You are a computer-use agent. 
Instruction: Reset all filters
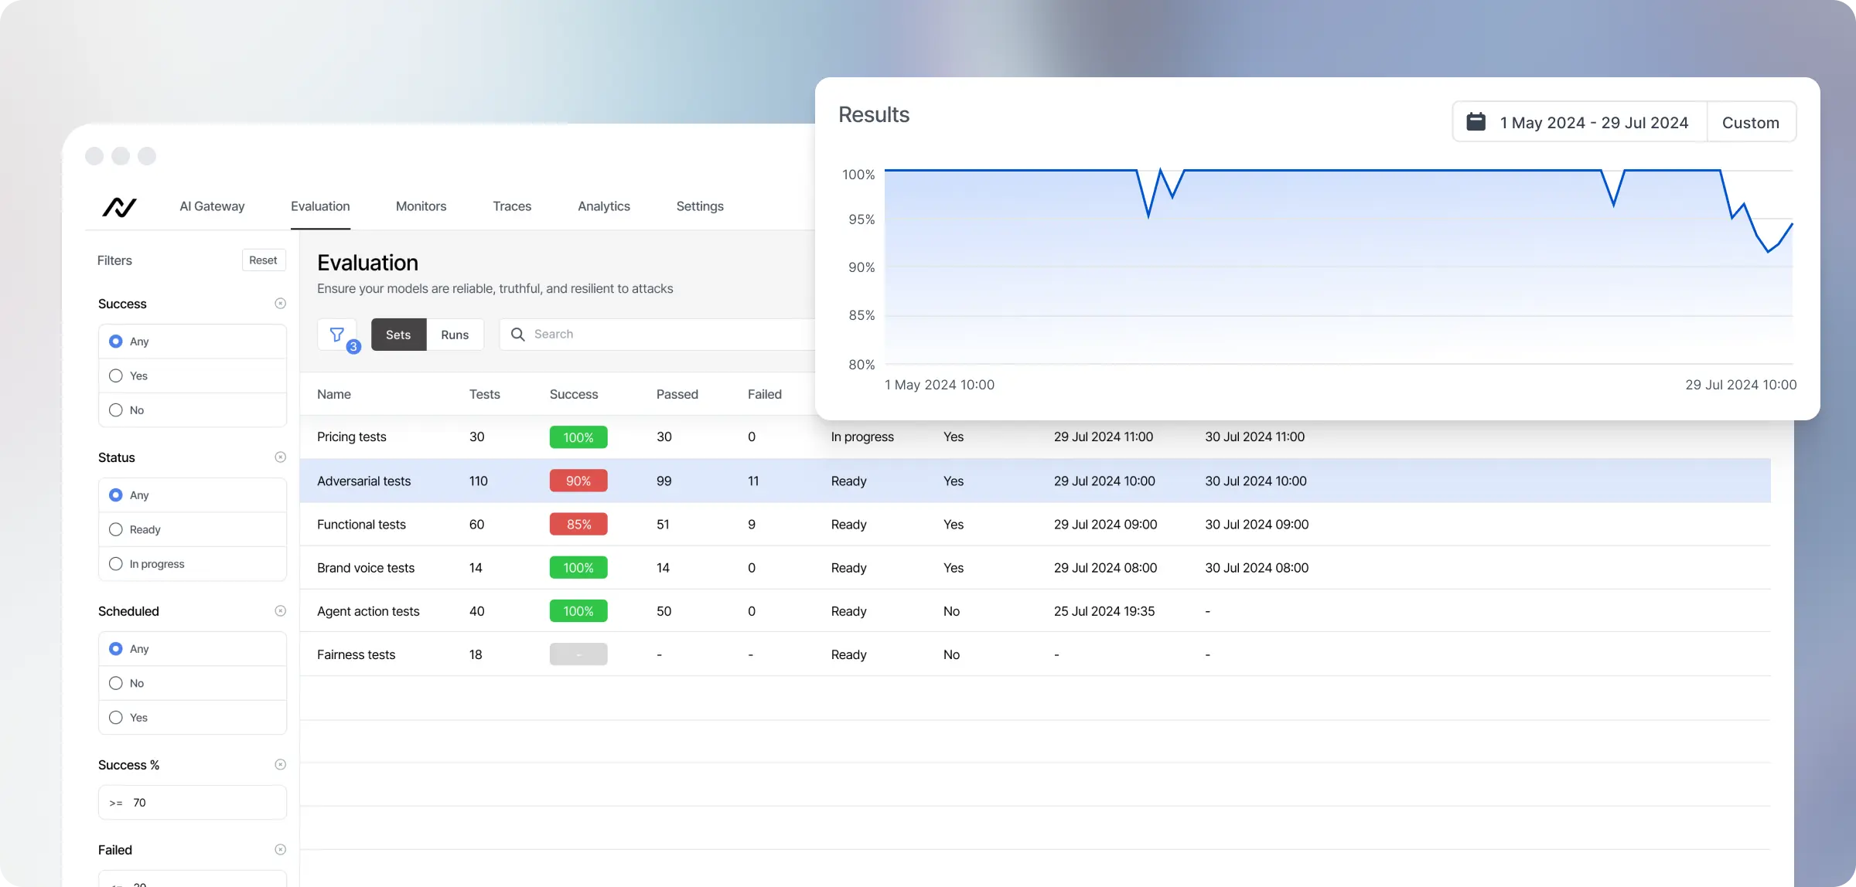click(264, 260)
